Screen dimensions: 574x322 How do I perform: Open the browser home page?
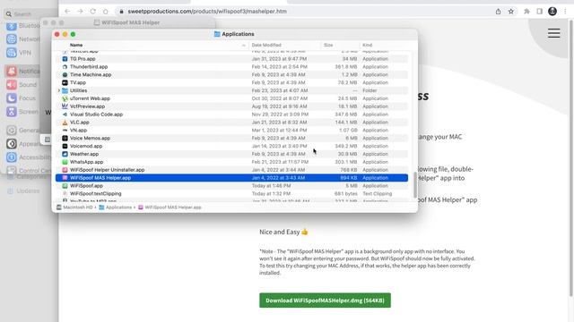pyautogui.click(x=106, y=12)
